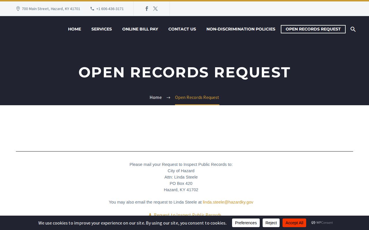The image size is (369, 230).
Task: Open the Facebook page icon
Action: point(147,9)
